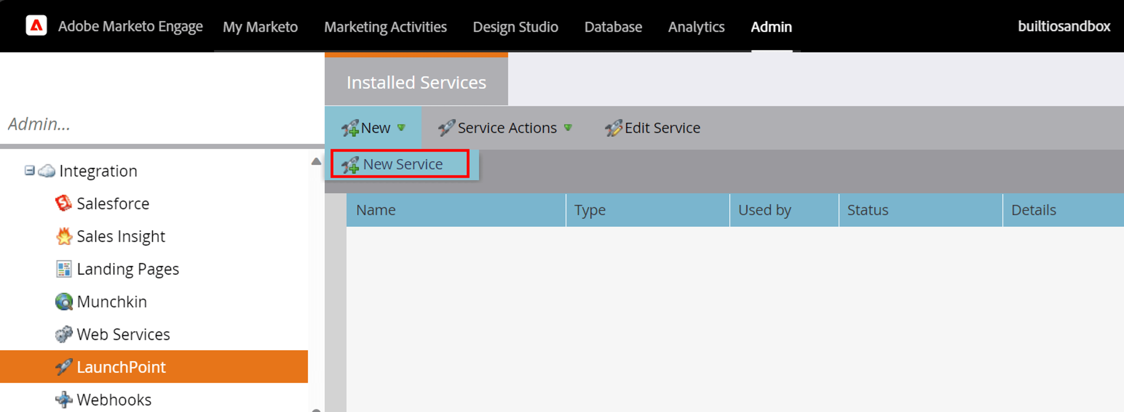Click the New toolbar rocket icon
1124x412 pixels.
point(350,128)
